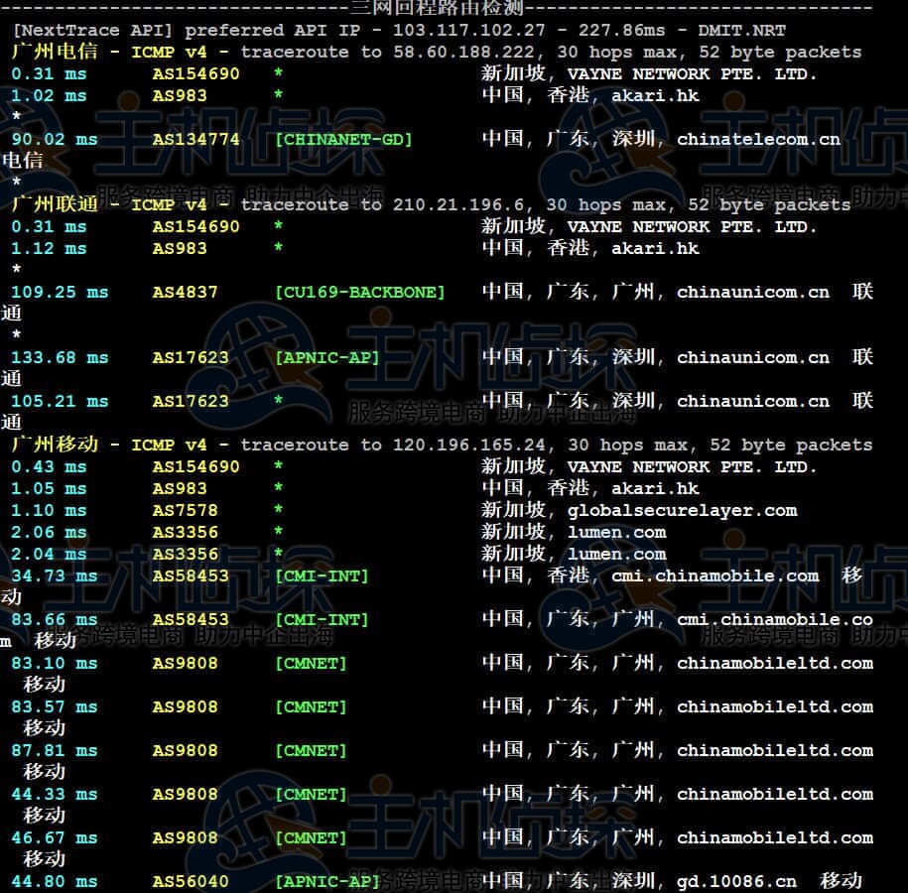
Task: Click the gd.10086.cn domain
Action: tap(736, 881)
